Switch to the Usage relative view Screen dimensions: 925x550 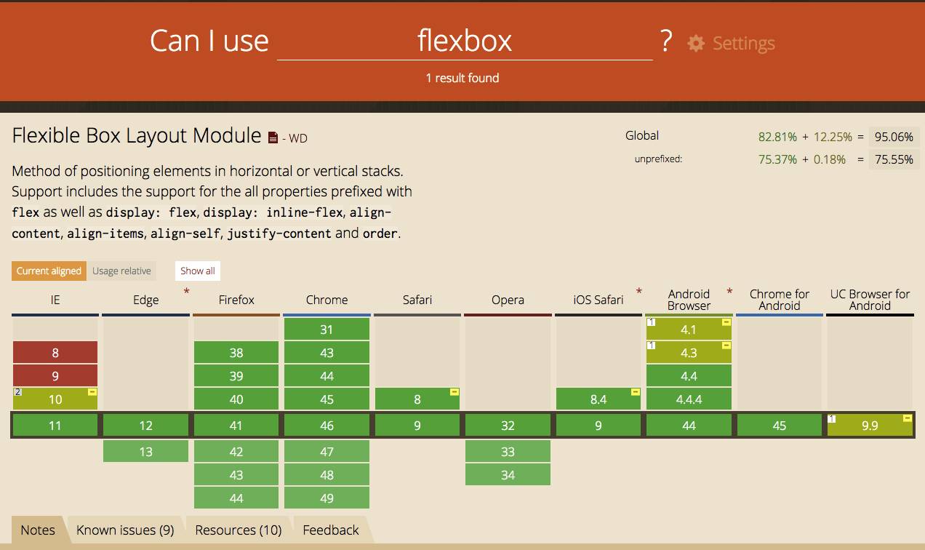121,271
